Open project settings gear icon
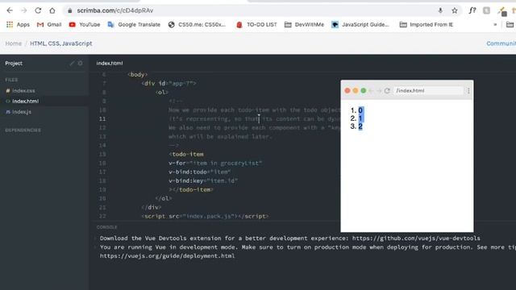 click(x=81, y=63)
